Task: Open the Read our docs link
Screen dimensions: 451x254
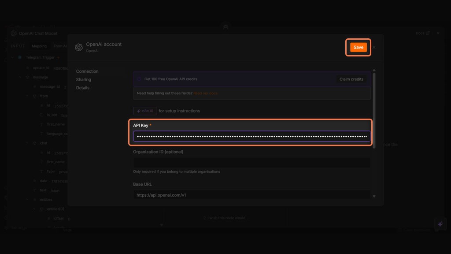Action: click(x=205, y=93)
